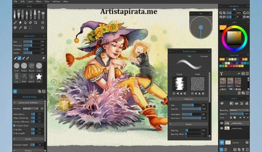
Task: Click the Redo arrow in Tools panel
Action: [x=43, y=28]
